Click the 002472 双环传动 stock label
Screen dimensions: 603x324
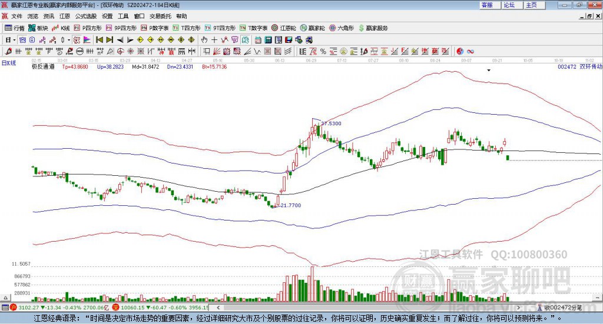coord(580,67)
